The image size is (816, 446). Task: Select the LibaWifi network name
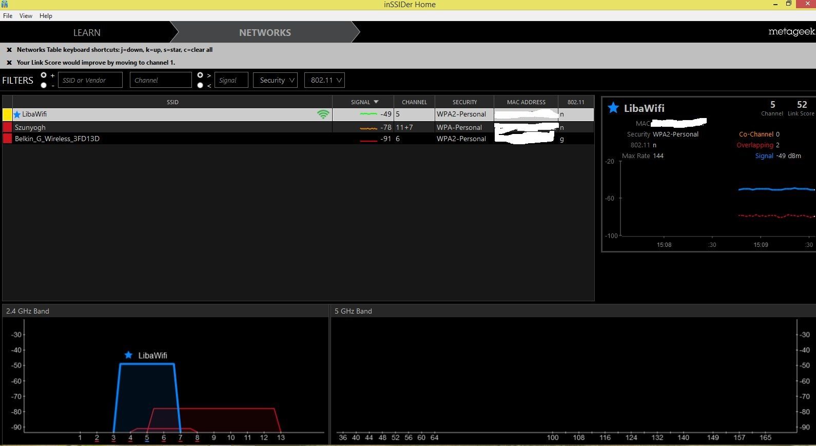pyautogui.click(x=34, y=114)
